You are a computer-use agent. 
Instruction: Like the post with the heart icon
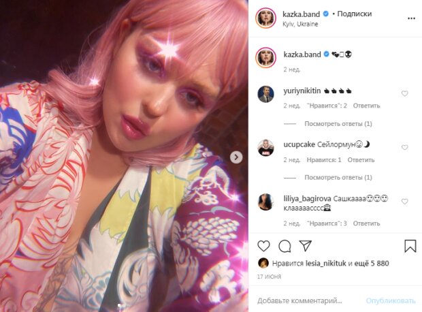(263, 246)
